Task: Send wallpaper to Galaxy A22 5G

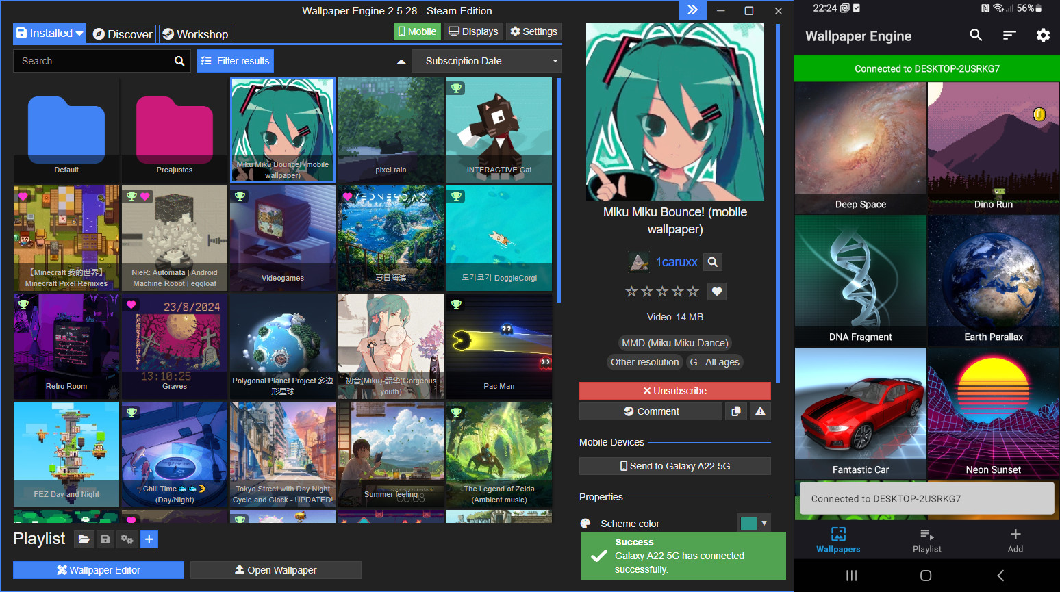Action: point(675,466)
